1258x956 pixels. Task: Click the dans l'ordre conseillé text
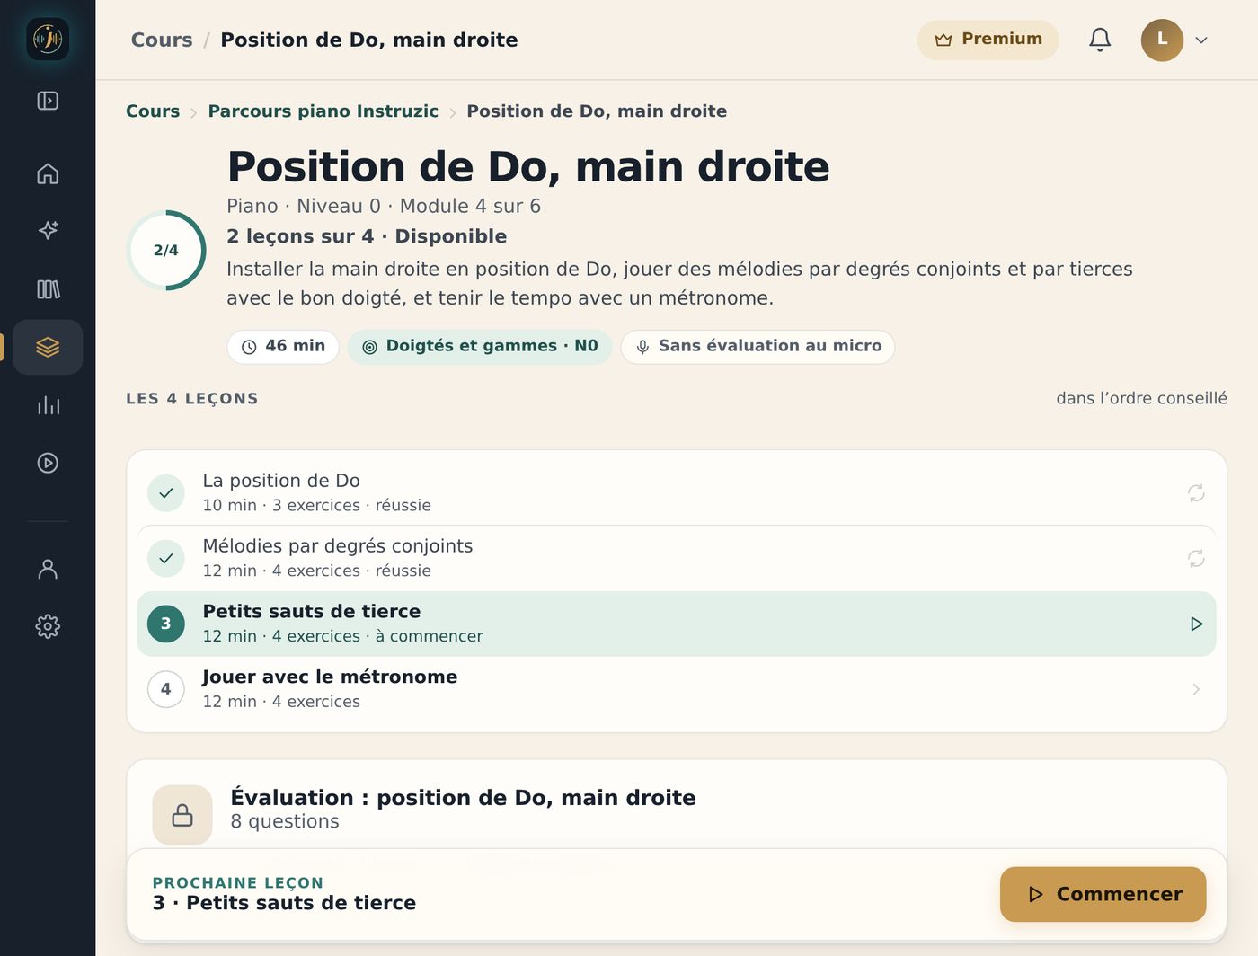pyautogui.click(x=1141, y=398)
